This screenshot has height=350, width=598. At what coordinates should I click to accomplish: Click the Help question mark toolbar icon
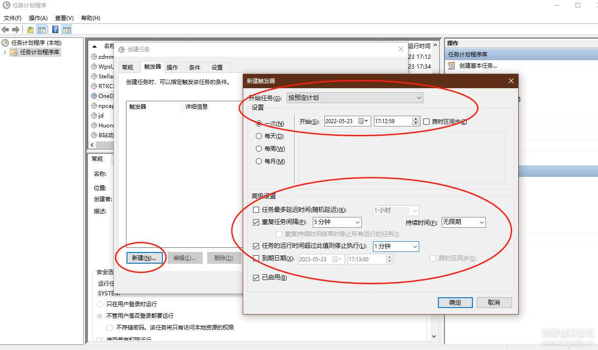55,29
